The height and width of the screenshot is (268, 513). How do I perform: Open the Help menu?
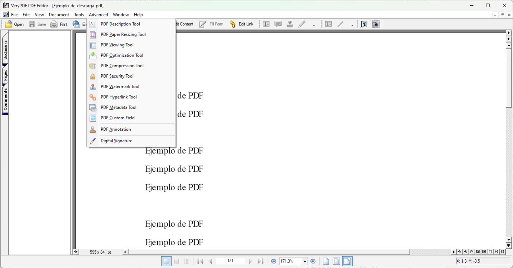click(x=138, y=15)
